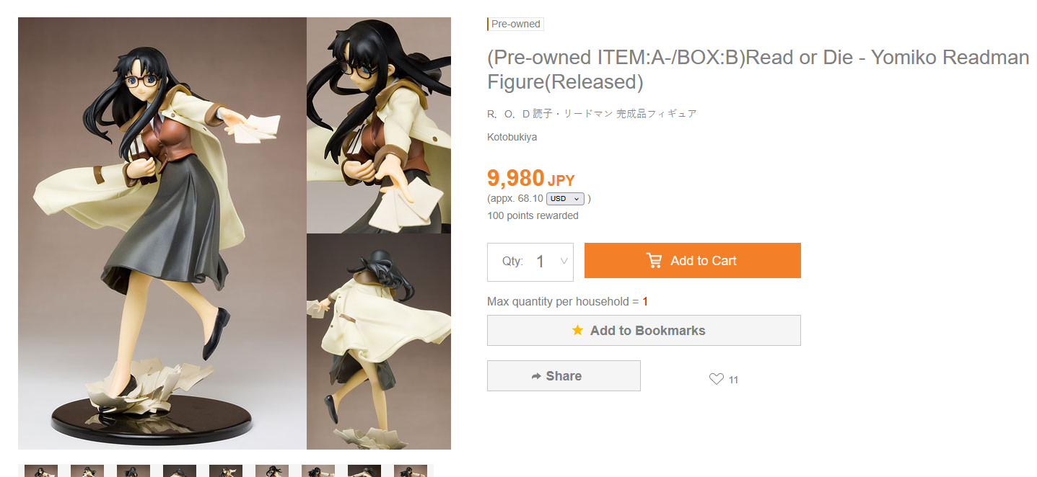Select the fifth thumbnail in the strip
1037x477 pixels.
(226, 471)
